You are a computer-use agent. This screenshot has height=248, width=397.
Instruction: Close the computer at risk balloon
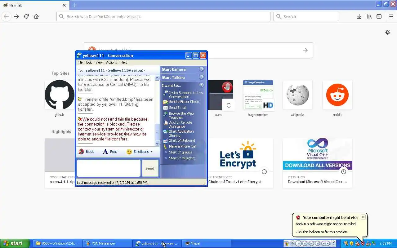click(363, 217)
